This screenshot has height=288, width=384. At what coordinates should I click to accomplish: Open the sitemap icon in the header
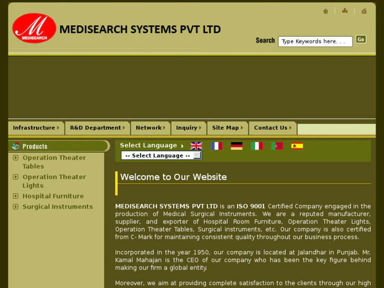pyautogui.click(x=345, y=11)
